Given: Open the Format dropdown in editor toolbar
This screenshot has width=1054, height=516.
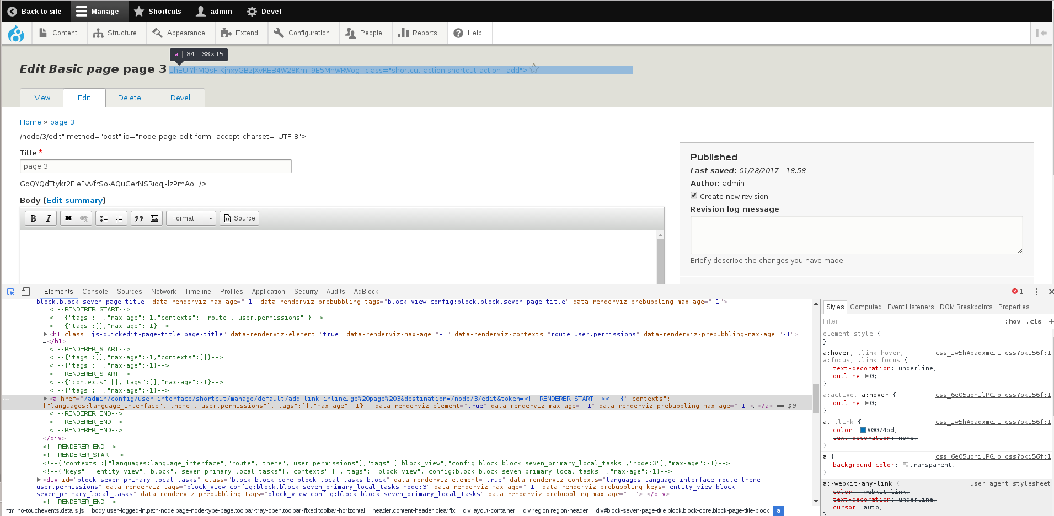Looking at the screenshot, I should [191, 218].
